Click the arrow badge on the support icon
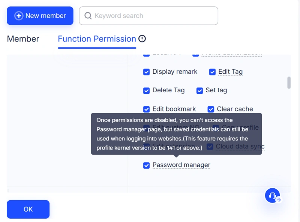The height and width of the screenshot is (222, 300). pos(278,201)
